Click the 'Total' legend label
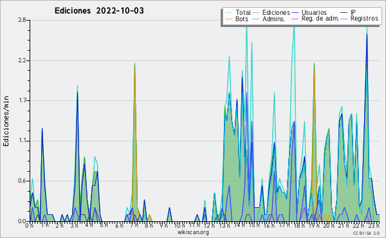Image resolution: width=386 pixels, height=238 pixels. 243,12
